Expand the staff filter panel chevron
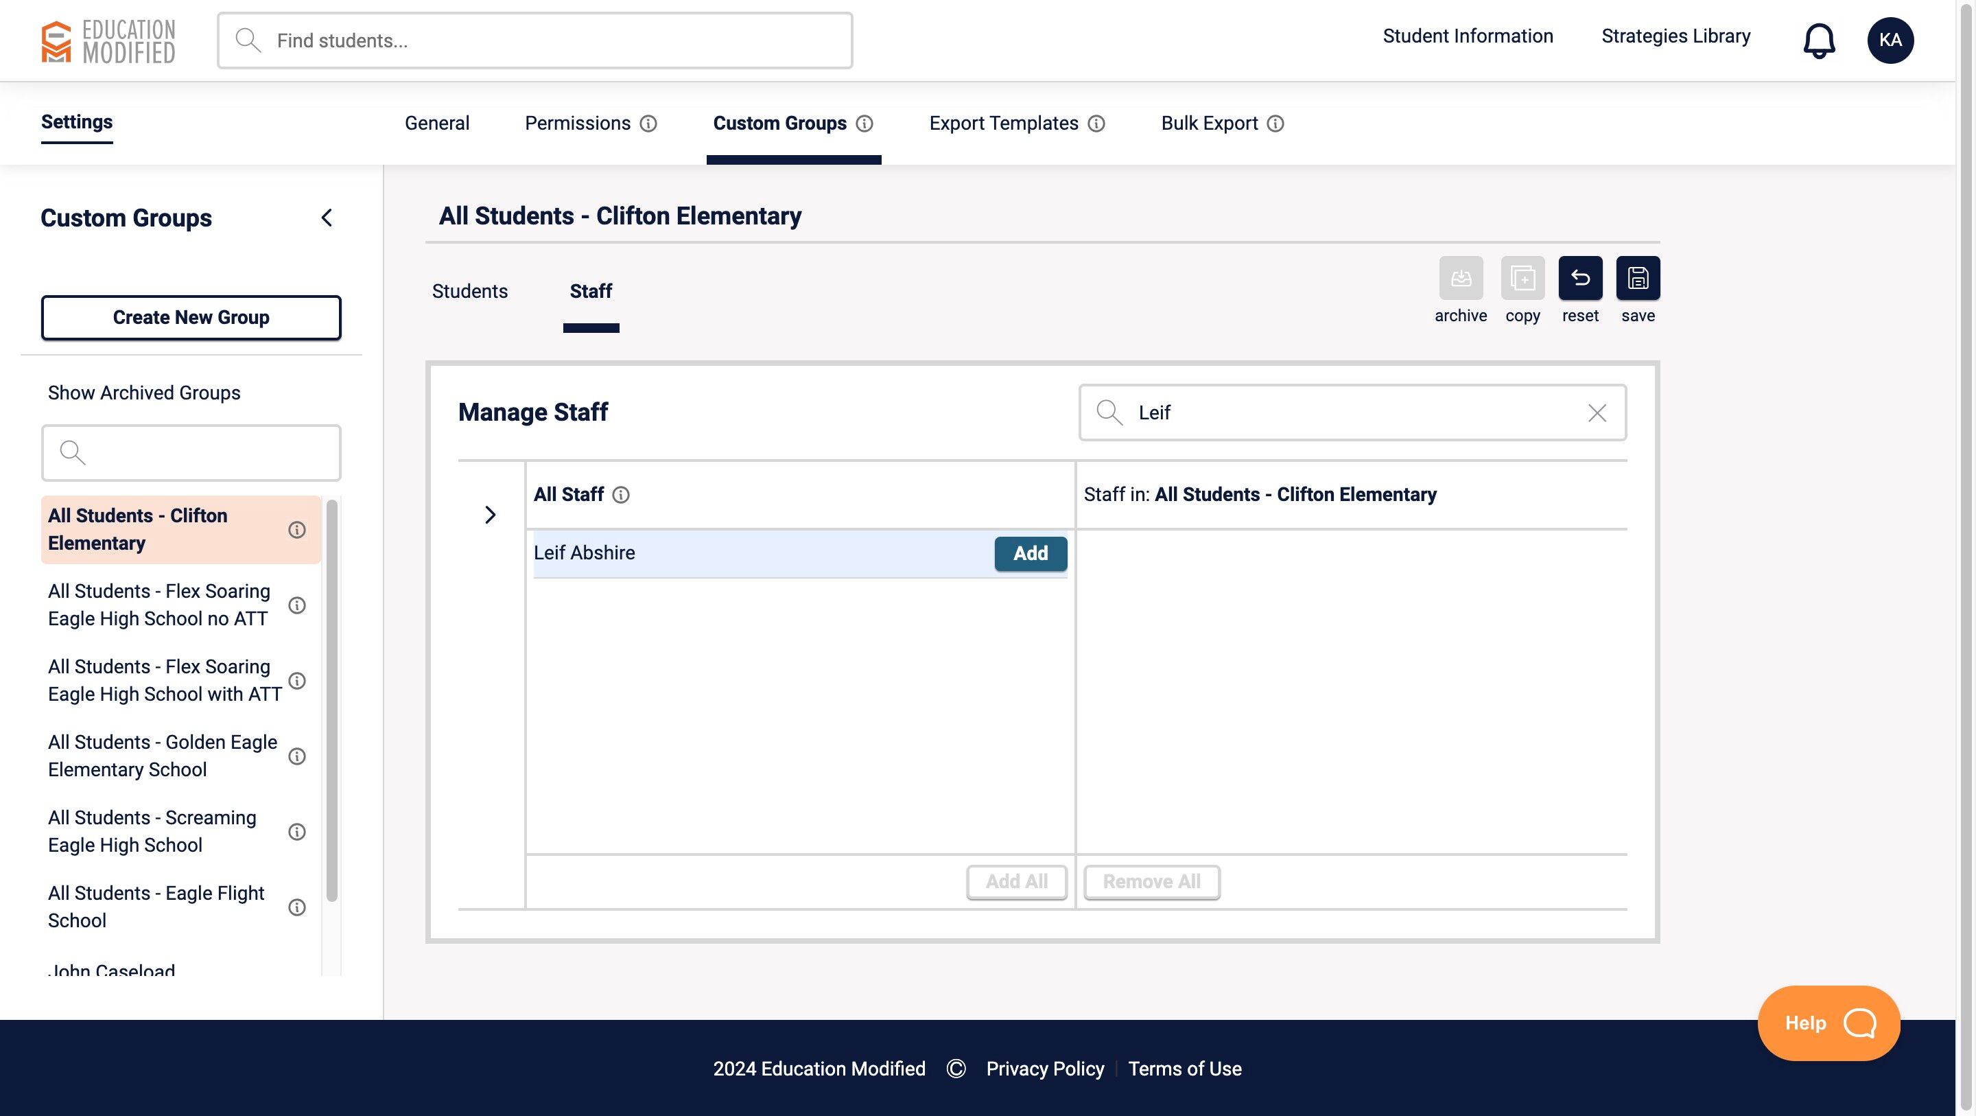The image size is (1976, 1116). pyautogui.click(x=490, y=514)
